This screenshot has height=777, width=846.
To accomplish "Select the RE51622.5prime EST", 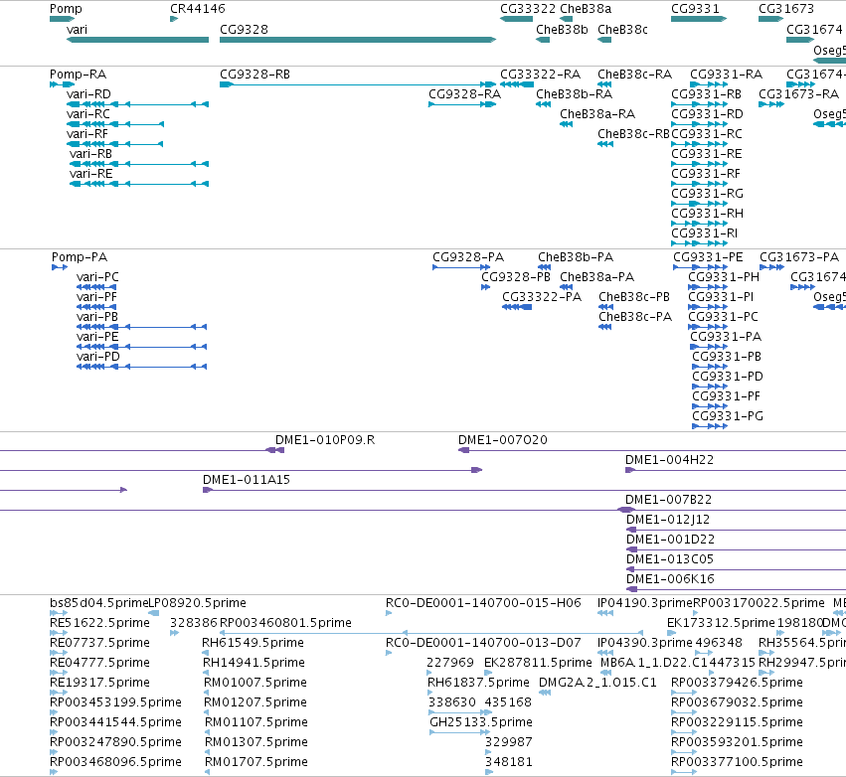I will click(59, 633).
